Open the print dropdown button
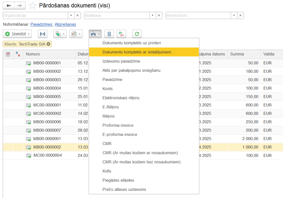Screen dimensions: 283x198 click(x=95, y=34)
